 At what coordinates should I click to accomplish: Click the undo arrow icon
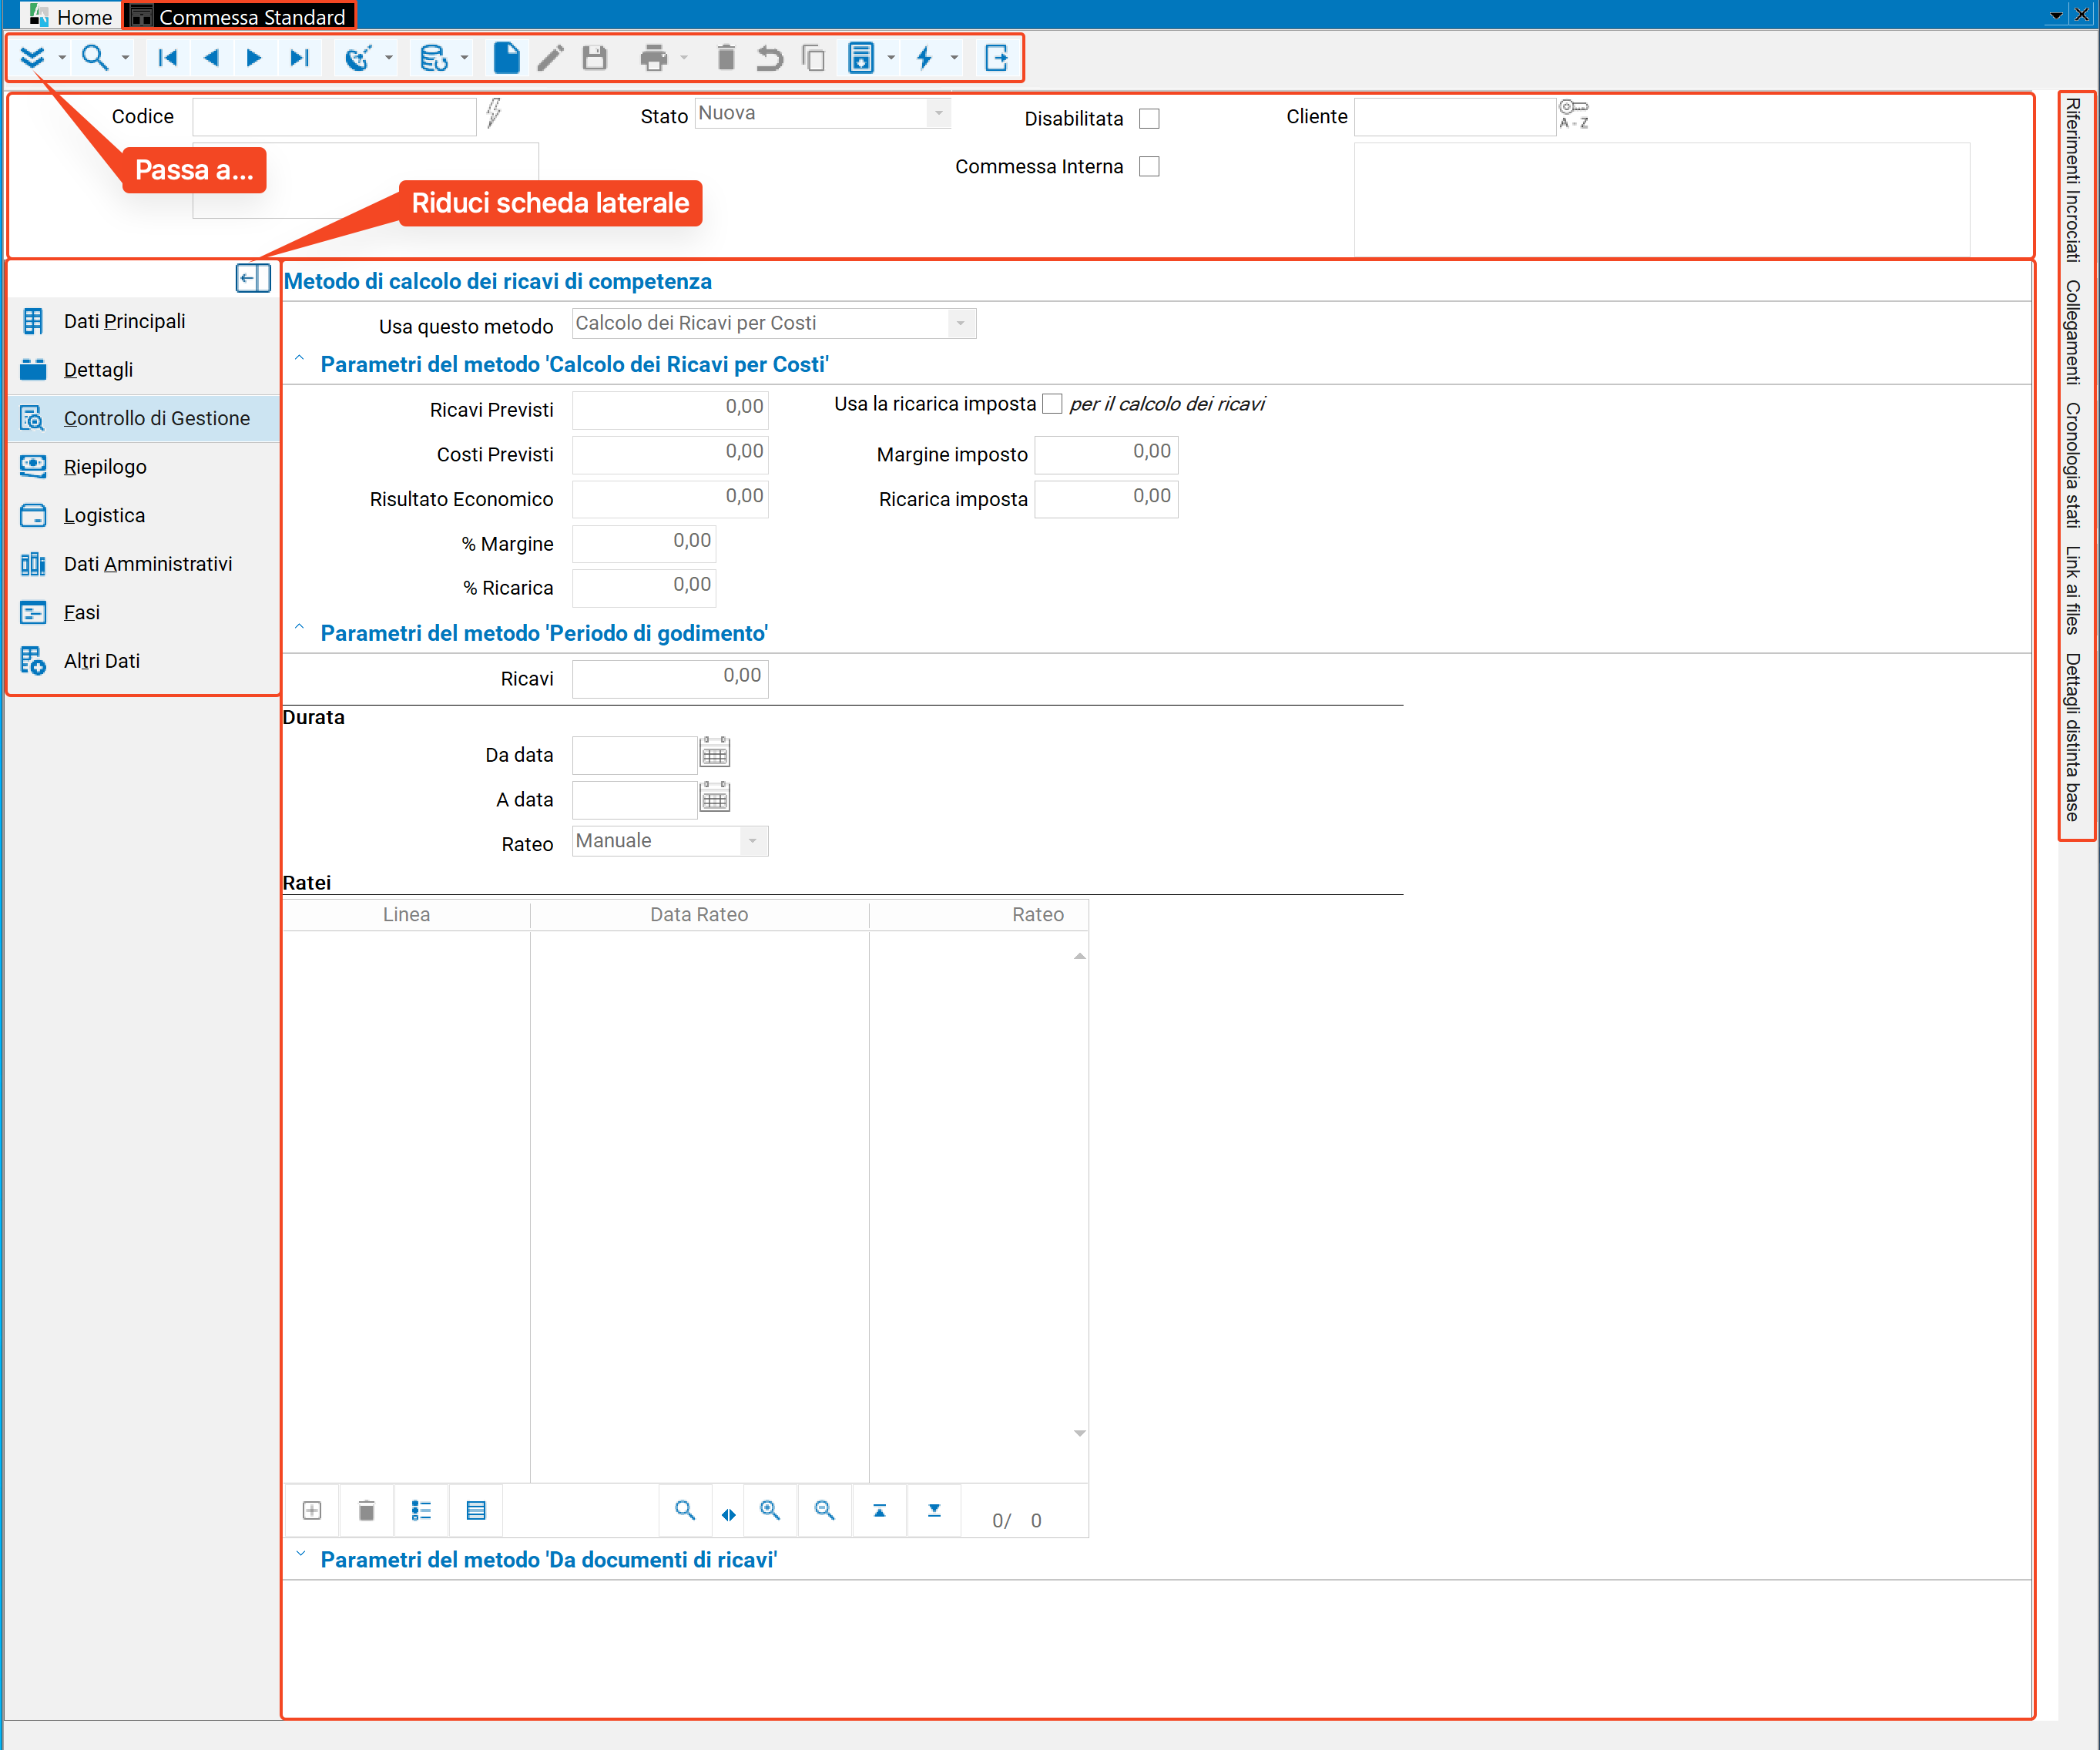[x=769, y=58]
